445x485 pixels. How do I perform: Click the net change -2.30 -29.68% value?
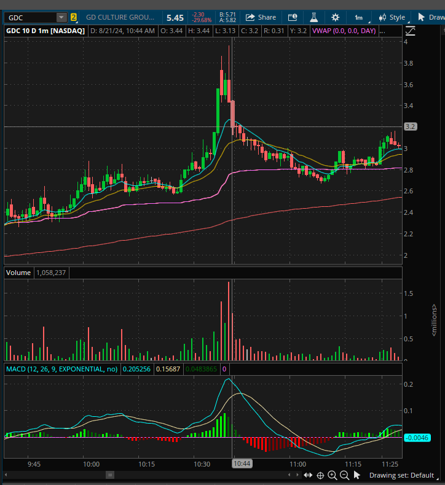click(201, 17)
